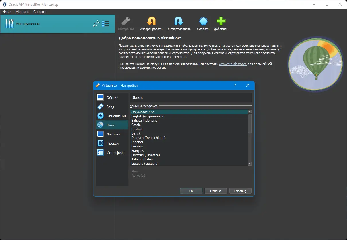The image size is (347, 240).
Task: Switch to the Общие settings page
Action: 112,98
